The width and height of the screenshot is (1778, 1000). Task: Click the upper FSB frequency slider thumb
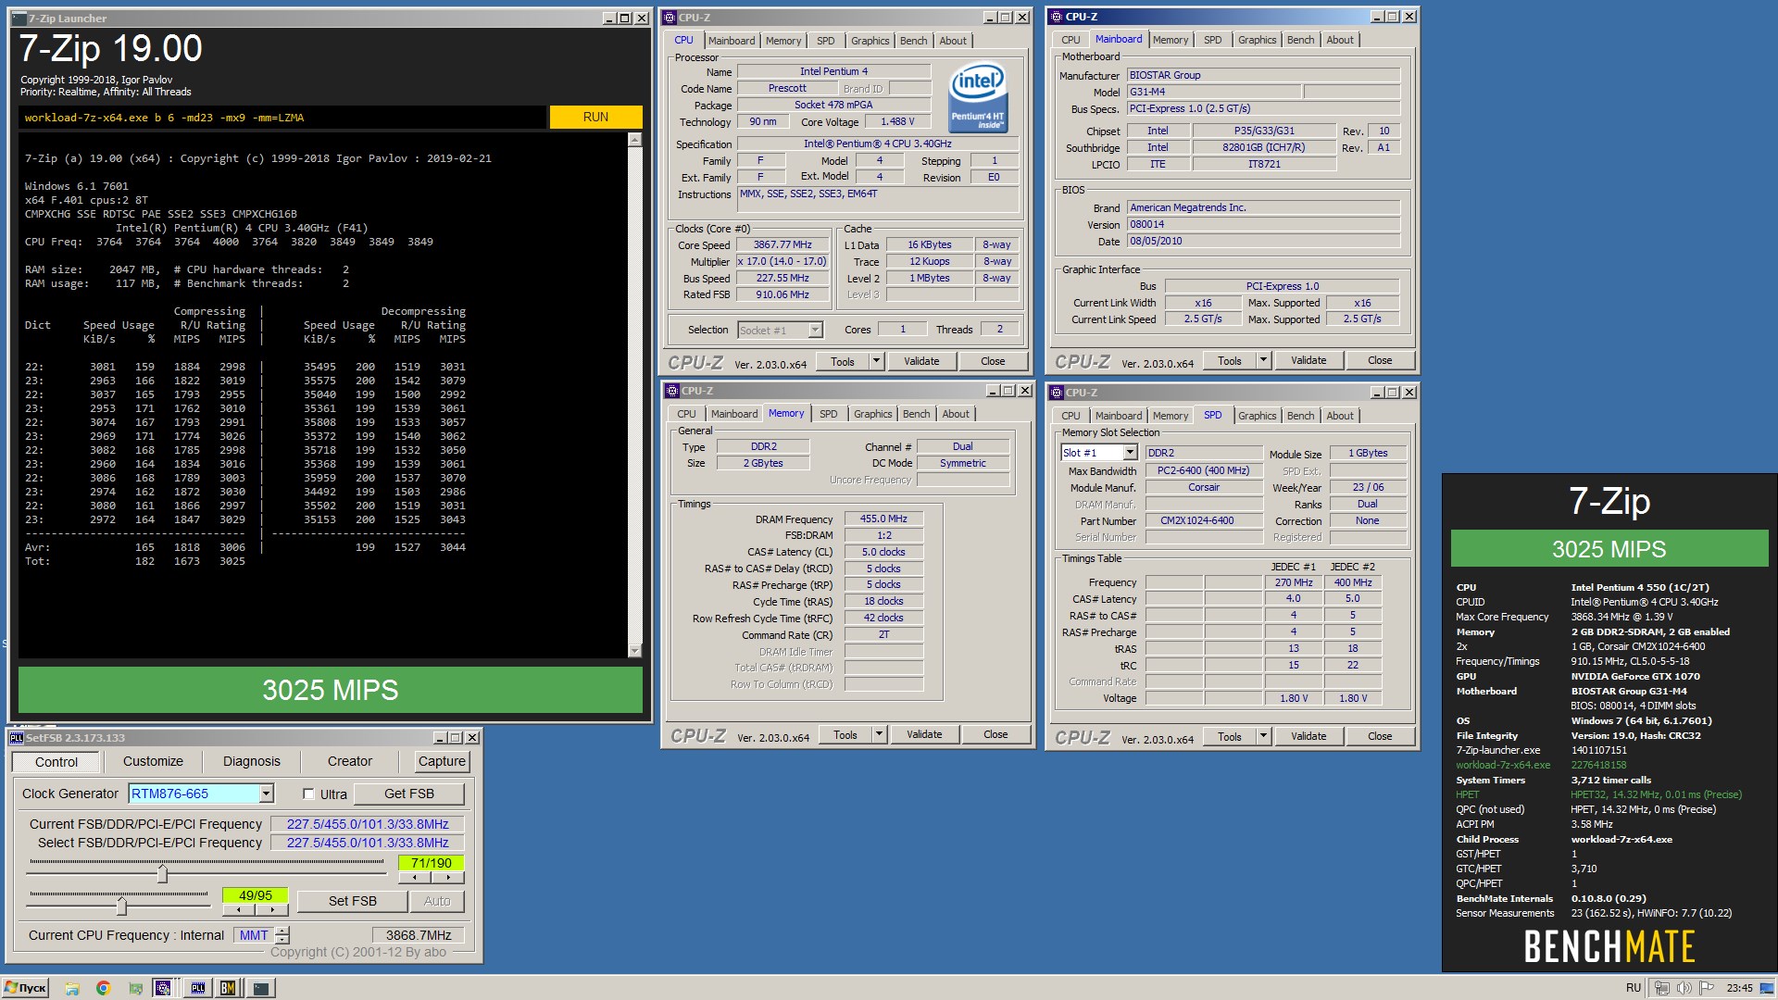coord(163,873)
